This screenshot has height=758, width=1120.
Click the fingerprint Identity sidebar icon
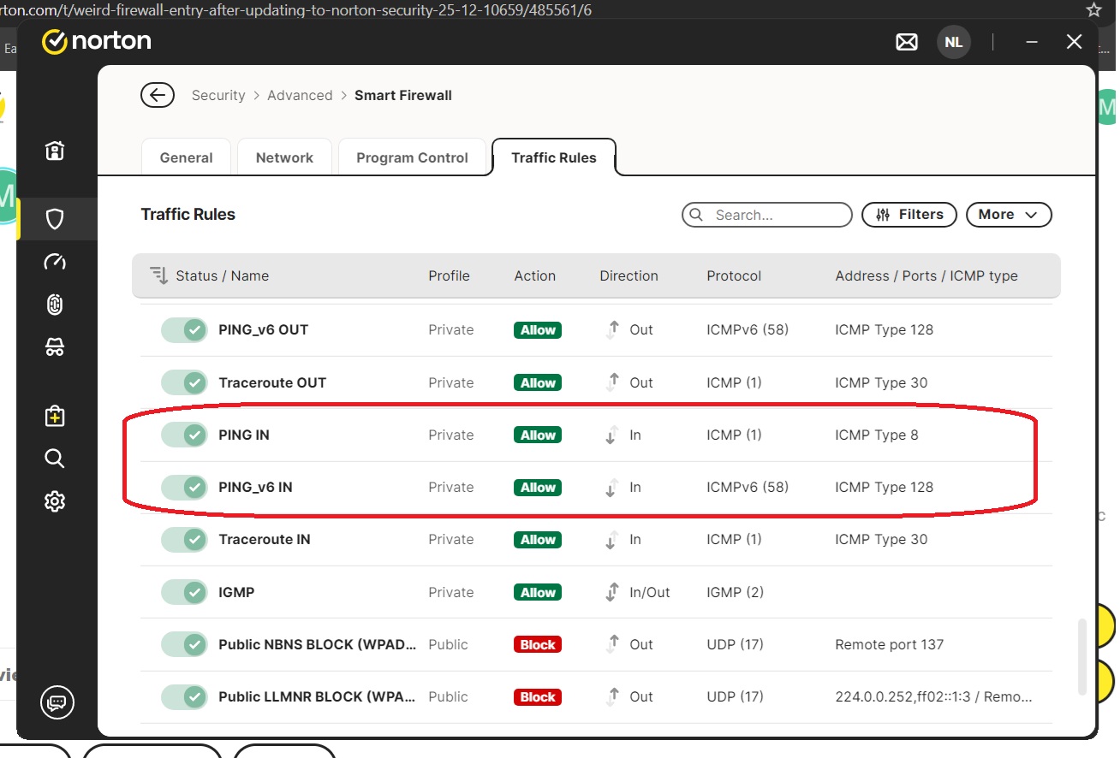pyautogui.click(x=55, y=305)
